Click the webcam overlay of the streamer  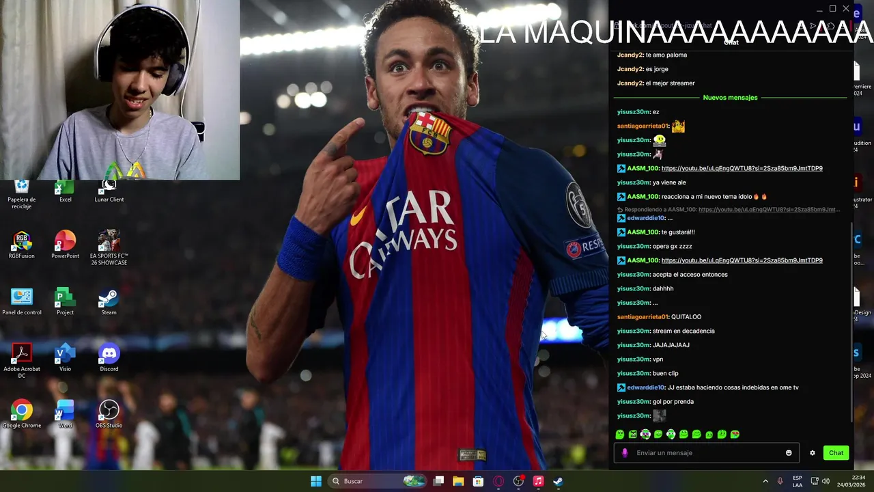coord(119,90)
